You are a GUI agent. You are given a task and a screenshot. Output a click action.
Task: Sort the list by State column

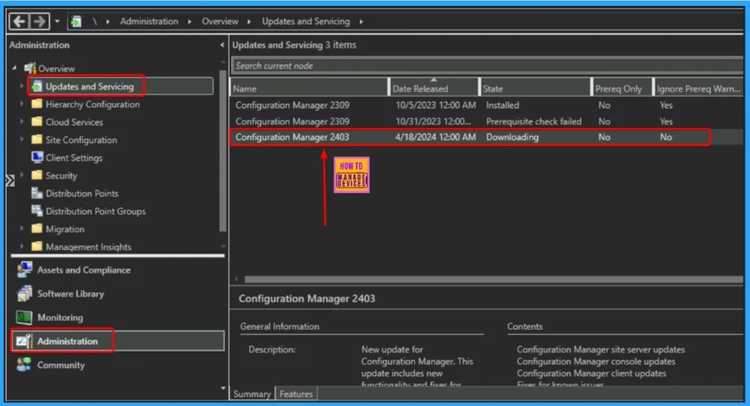click(535, 89)
